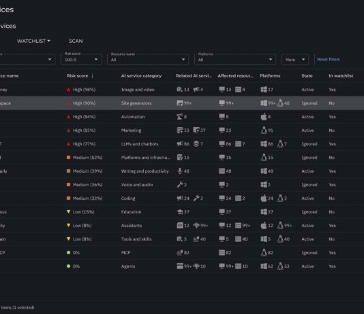Select the Tools and skills cell

[x=136, y=239]
